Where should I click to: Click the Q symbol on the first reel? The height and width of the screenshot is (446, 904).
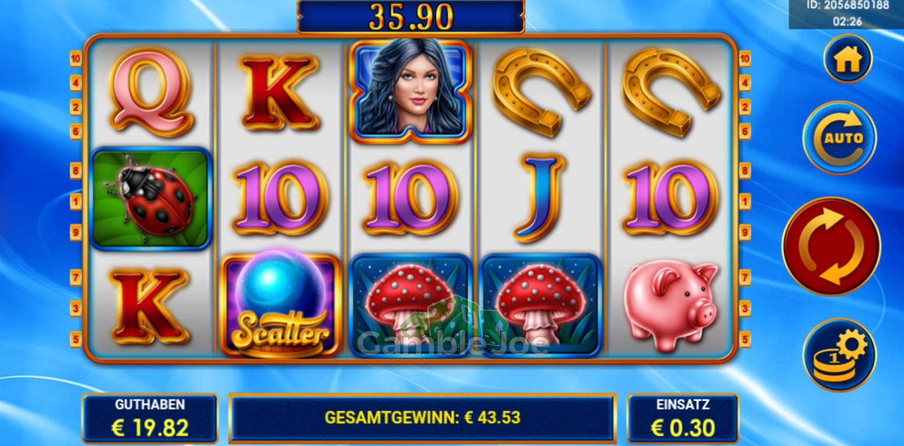151,92
